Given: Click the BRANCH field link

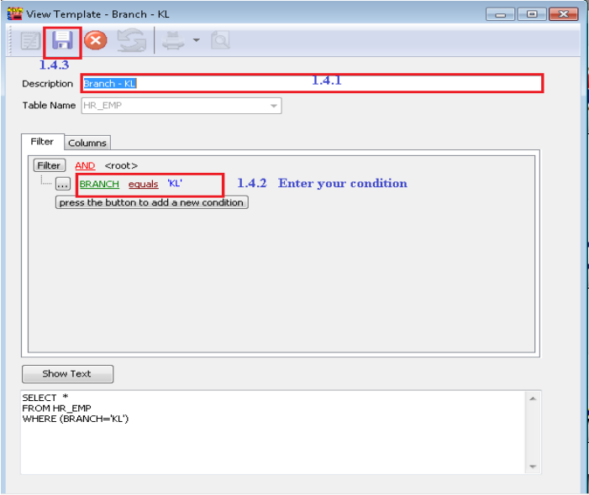Looking at the screenshot, I should coord(99,184).
